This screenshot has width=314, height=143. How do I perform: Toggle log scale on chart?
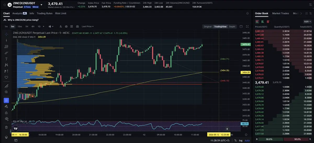(x=240, y=140)
